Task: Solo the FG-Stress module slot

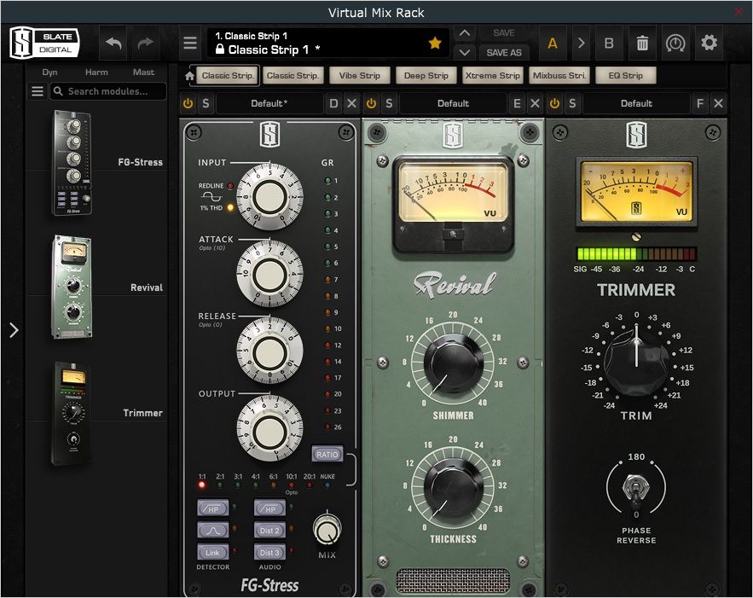Action: tap(206, 103)
